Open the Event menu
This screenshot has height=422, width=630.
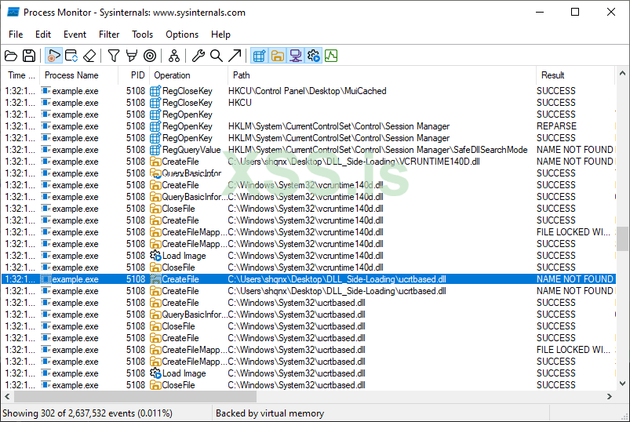[75, 35]
